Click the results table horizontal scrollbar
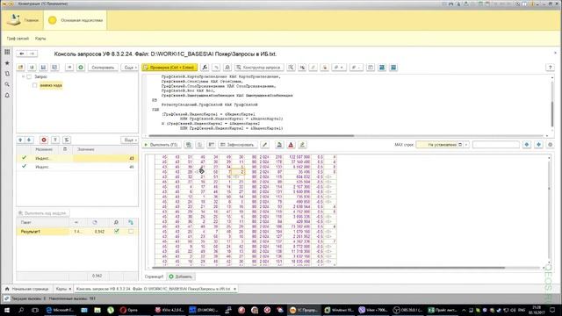The image size is (562, 316). tap(328, 267)
